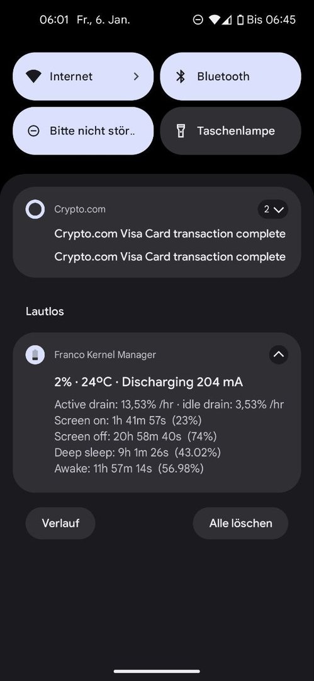Expand the Crypto.com notification group

(273, 209)
